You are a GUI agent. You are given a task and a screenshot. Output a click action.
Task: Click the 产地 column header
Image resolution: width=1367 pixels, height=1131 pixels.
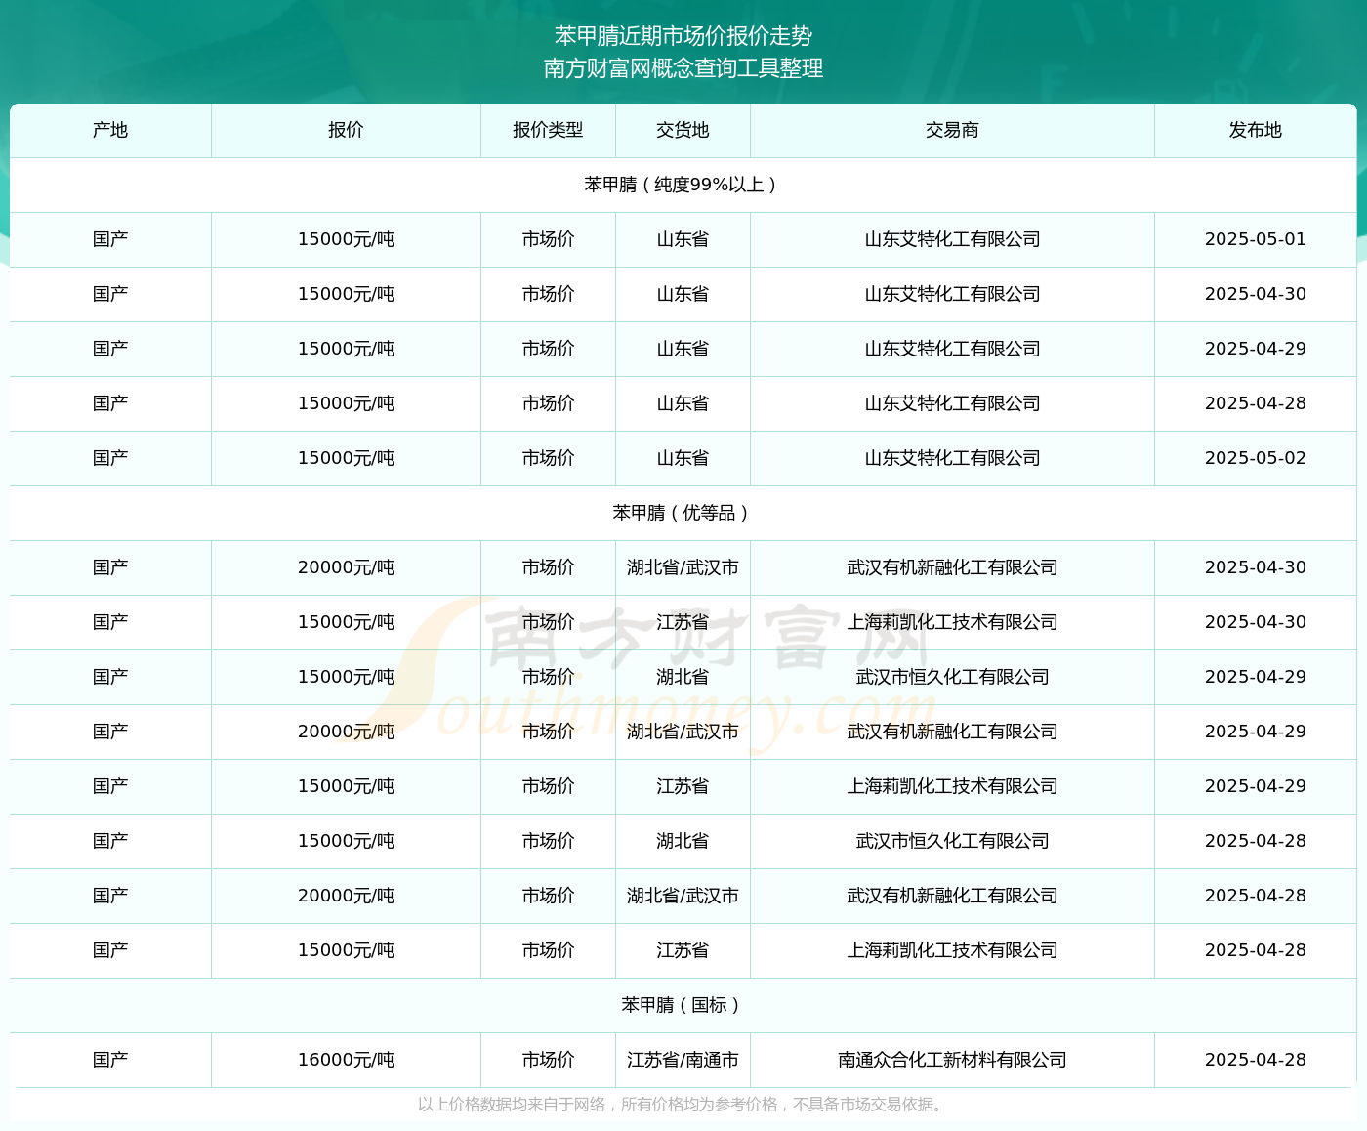110,130
